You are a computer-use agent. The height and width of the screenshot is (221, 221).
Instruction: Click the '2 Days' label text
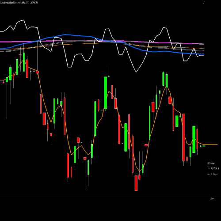214,174
